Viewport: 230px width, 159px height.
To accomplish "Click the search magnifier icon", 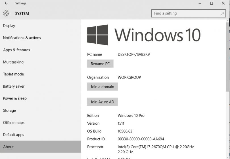I will coord(223,13).
